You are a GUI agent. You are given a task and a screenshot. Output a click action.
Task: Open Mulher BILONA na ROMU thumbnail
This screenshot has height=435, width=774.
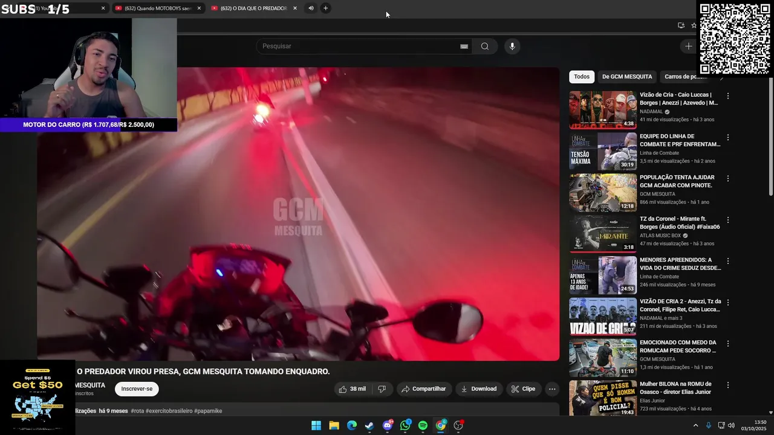[x=603, y=398]
